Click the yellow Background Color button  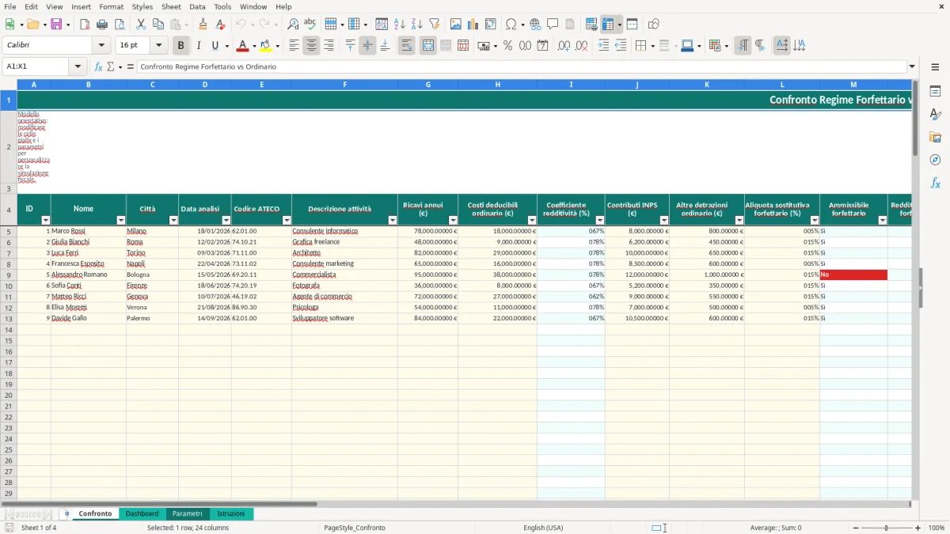point(265,46)
